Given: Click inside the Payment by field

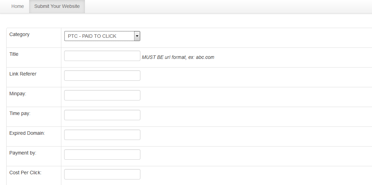Looking at the screenshot, I should point(102,155).
